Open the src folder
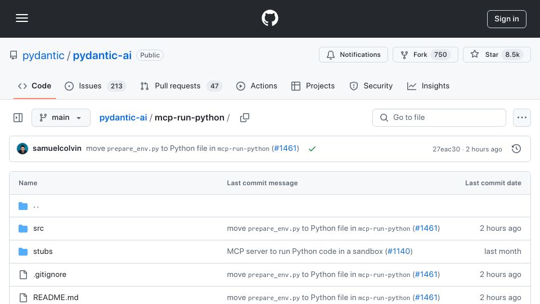 click(x=38, y=229)
